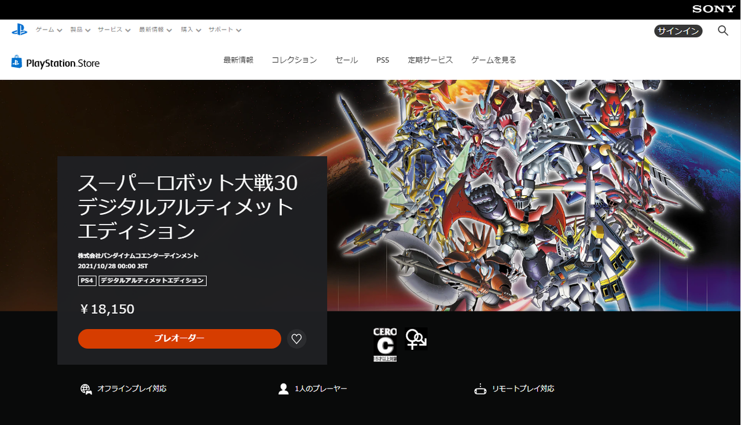Viewport: 741px width, 425px height.
Task: Click the price ¥18,150
Action: [x=107, y=309]
